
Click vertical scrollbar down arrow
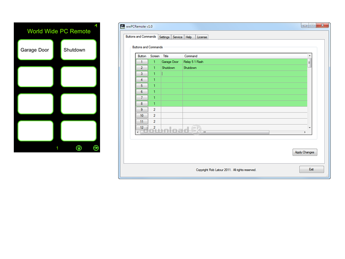(x=310, y=127)
